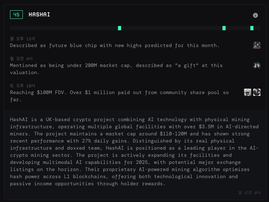Select the rightmost green timeline marker
The height and width of the screenshot is (202, 269).
(252, 28)
